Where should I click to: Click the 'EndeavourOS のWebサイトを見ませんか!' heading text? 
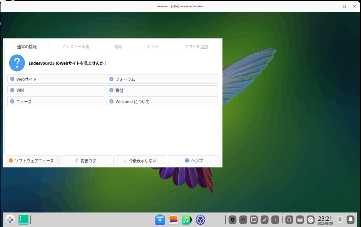point(67,63)
